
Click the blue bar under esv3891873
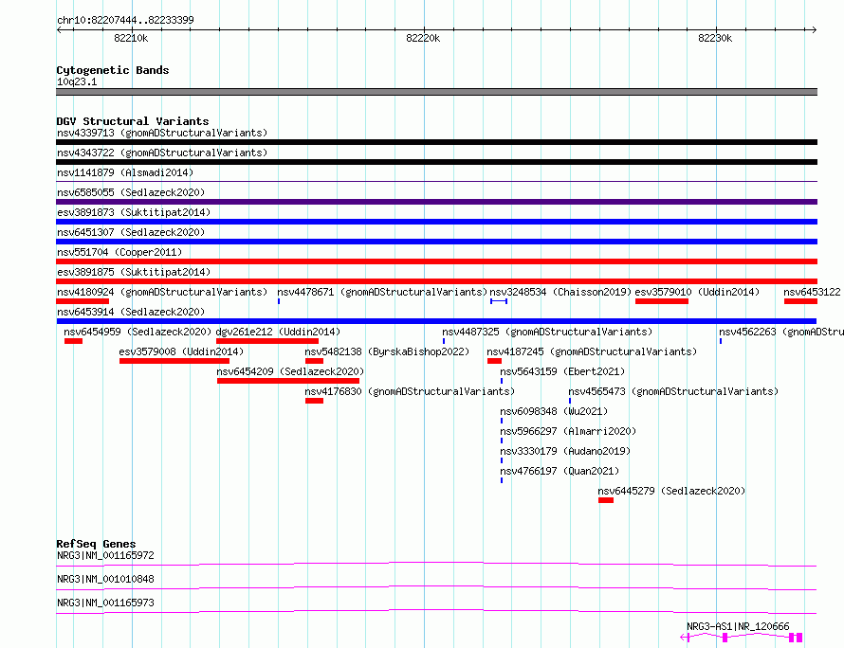(x=436, y=222)
